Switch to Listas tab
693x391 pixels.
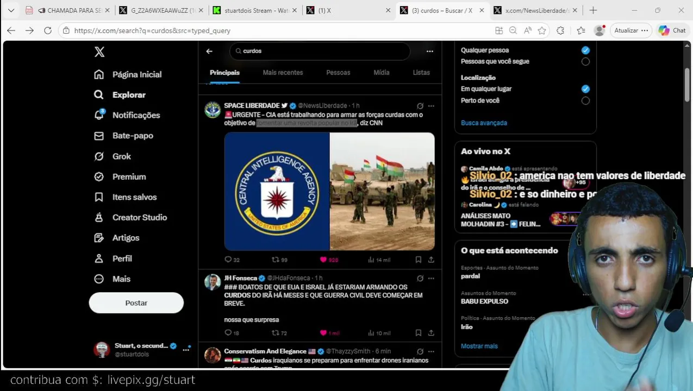421,72
